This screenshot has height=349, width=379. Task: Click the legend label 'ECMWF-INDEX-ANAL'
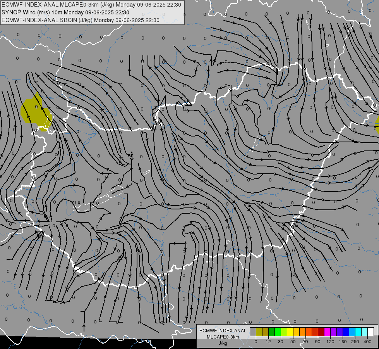coord(223,331)
